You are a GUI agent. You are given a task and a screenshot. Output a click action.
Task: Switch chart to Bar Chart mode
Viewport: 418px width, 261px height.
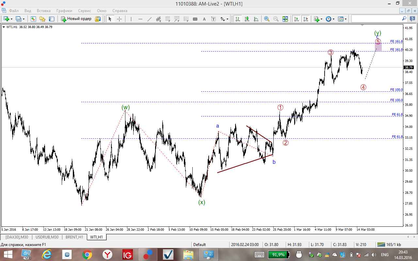pos(237,19)
